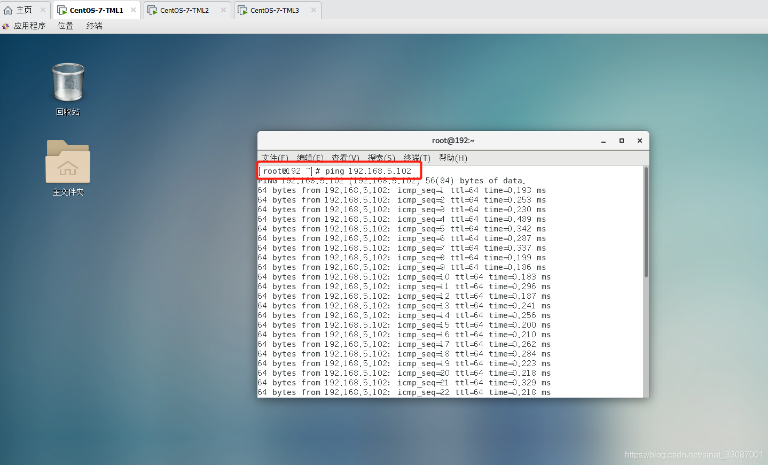The width and height of the screenshot is (768, 465).
Task: Click the icmp_seq=1 ping reply line
Action: (x=402, y=190)
